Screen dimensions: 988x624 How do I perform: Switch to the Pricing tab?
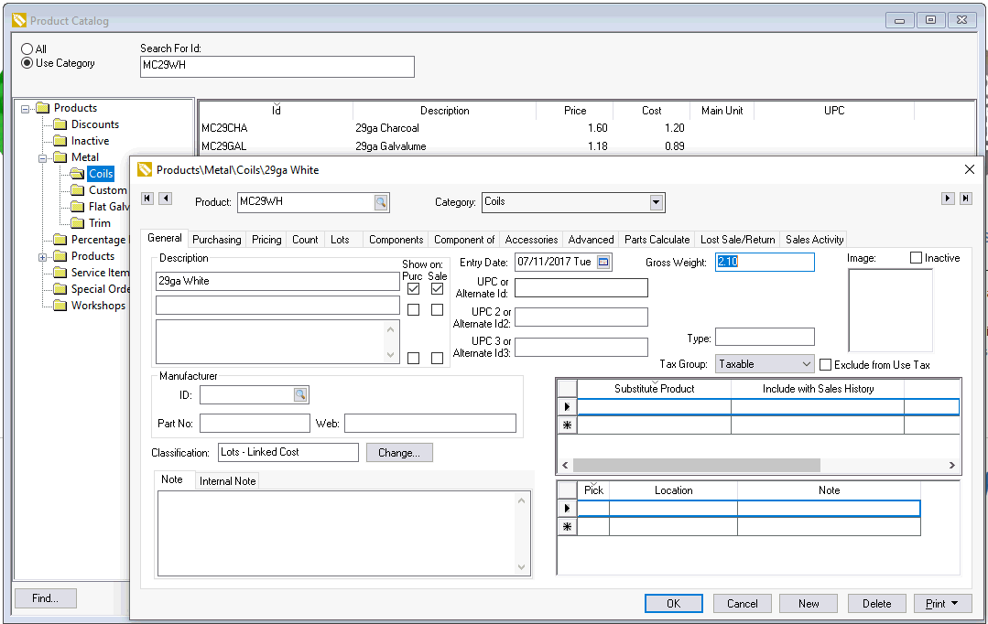coord(266,240)
